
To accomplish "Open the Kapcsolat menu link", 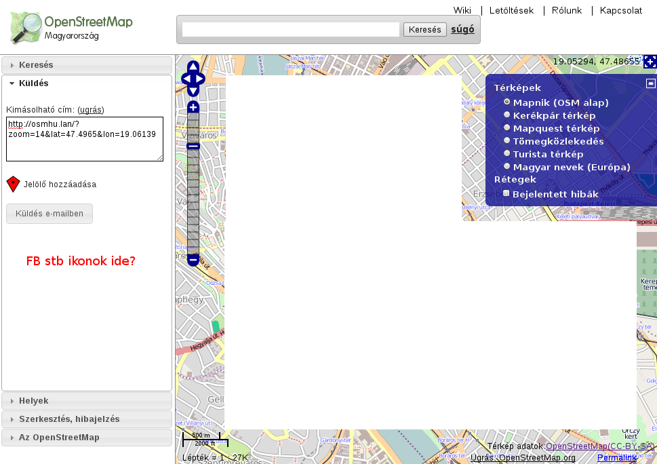I will [621, 10].
